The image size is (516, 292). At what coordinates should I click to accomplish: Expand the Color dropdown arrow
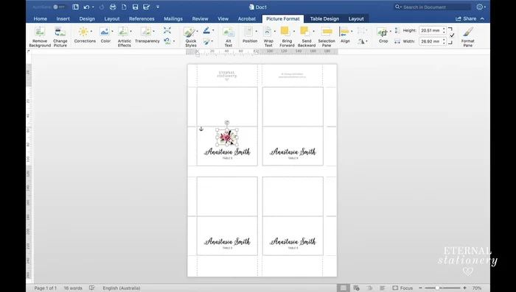pyautogui.click(x=112, y=32)
